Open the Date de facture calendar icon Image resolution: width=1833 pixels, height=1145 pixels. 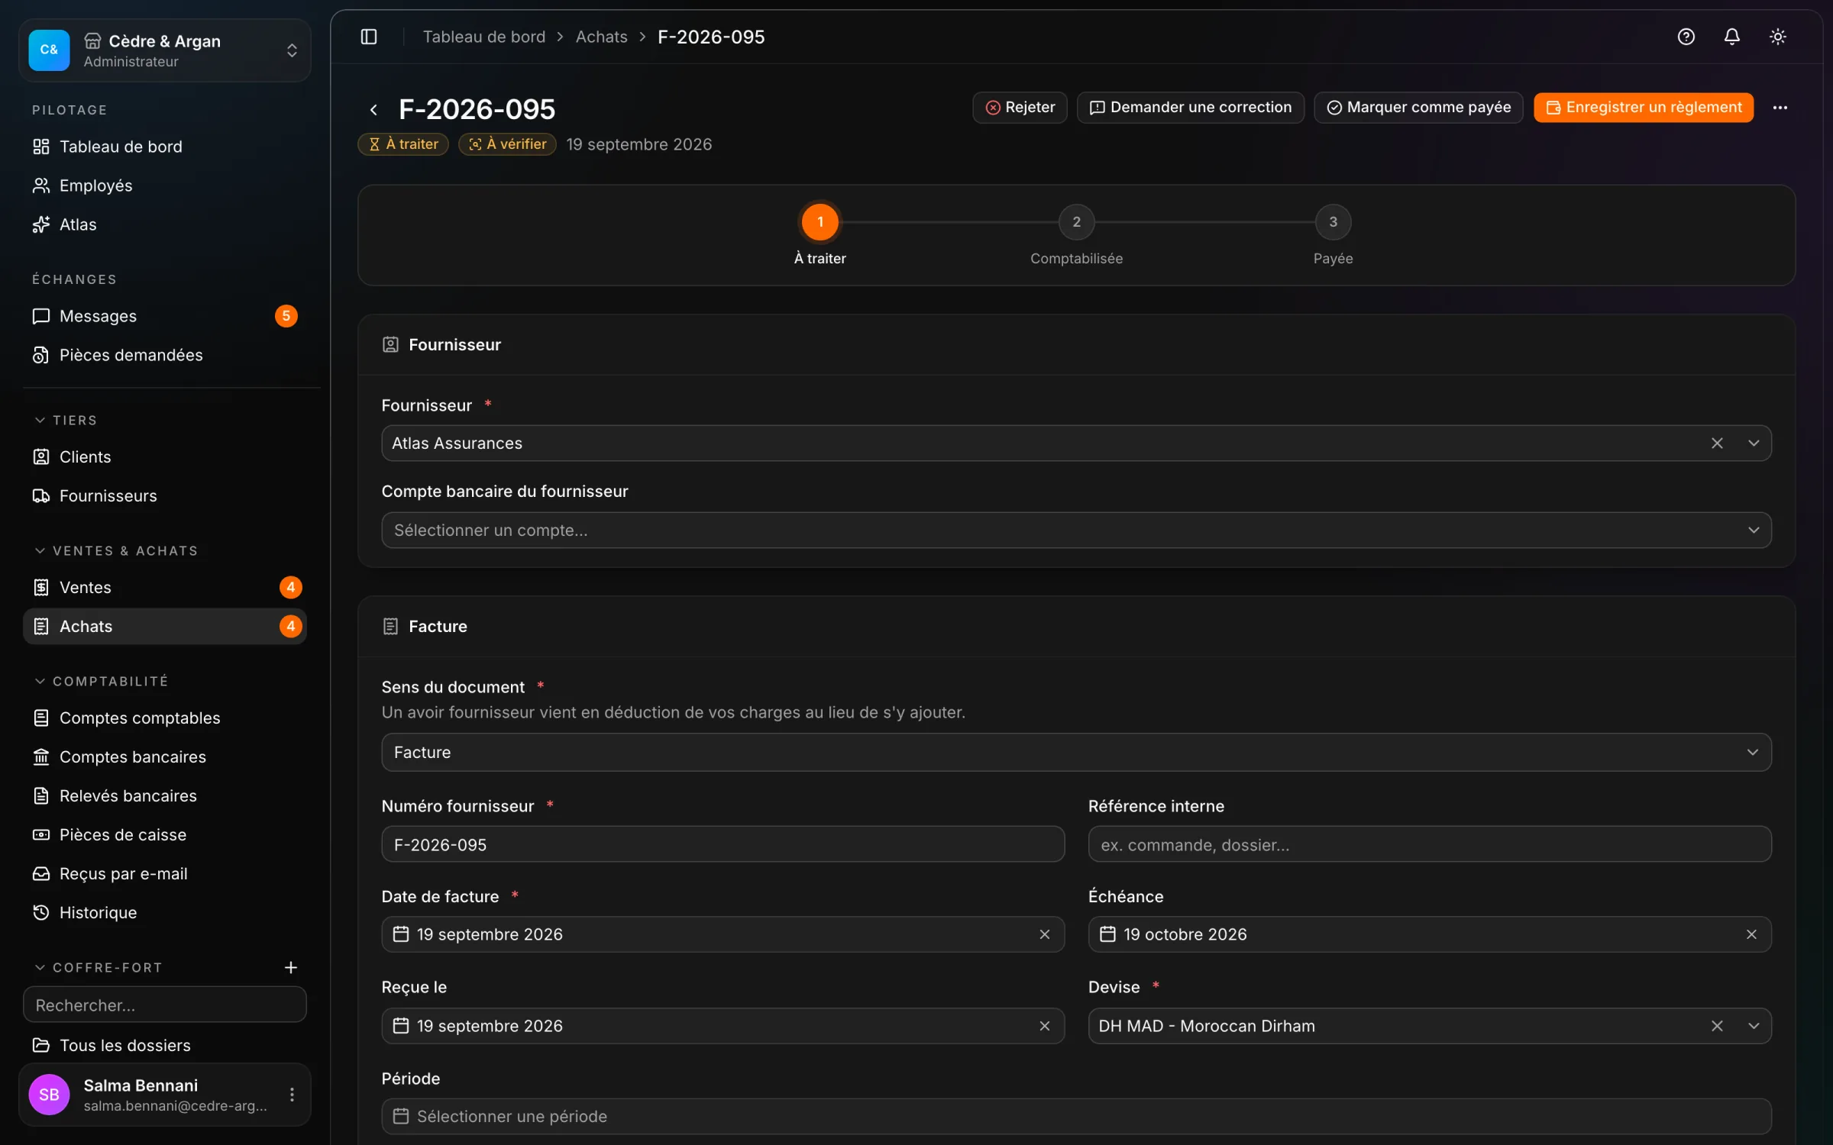(400, 934)
